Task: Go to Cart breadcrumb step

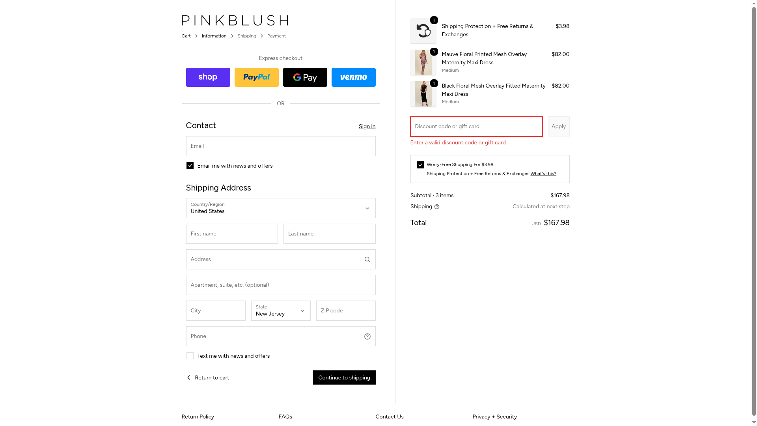Action: click(x=186, y=36)
